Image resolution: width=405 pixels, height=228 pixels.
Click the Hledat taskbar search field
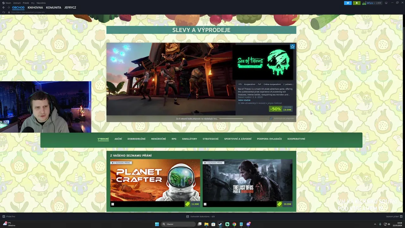click(178, 224)
